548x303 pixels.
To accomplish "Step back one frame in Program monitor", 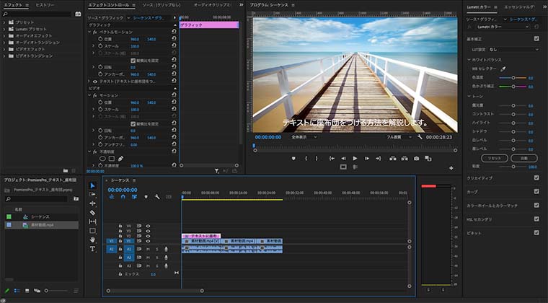I will tap(343, 158).
